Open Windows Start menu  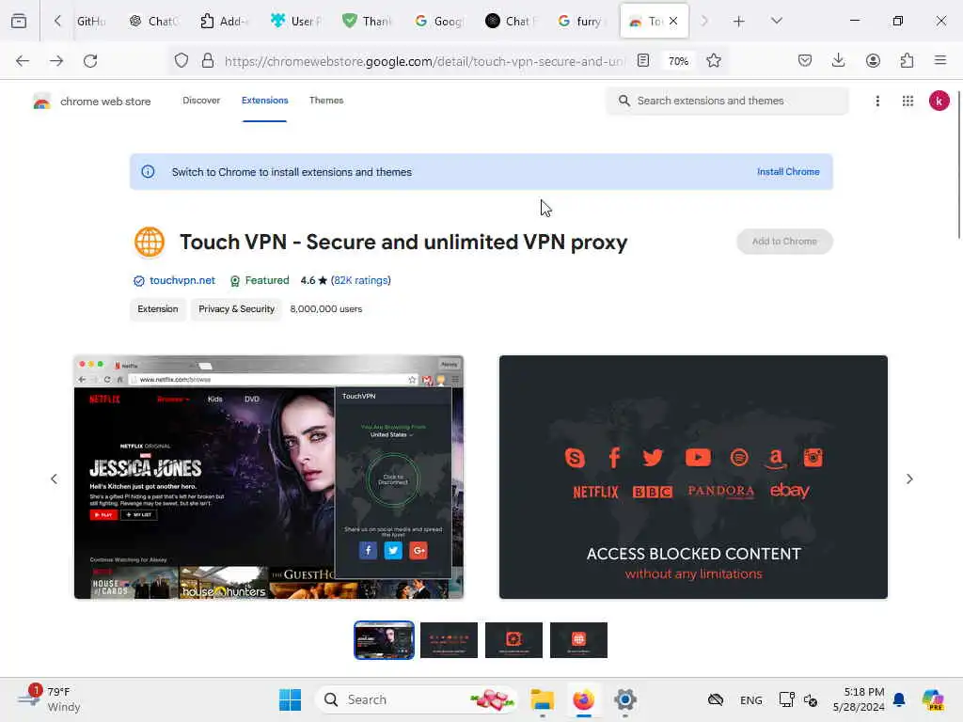[x=290, y=699]
